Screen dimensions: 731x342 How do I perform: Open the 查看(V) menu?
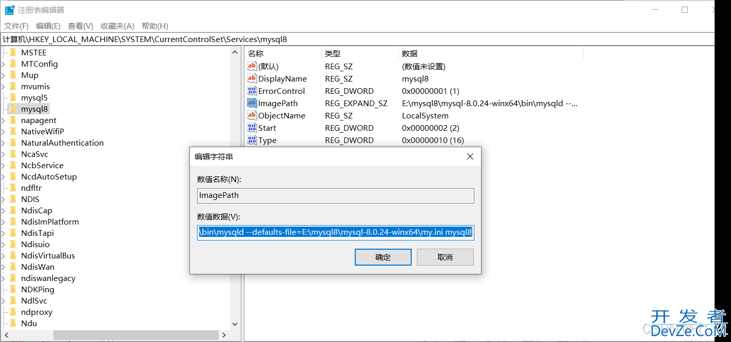pos(81,26)
